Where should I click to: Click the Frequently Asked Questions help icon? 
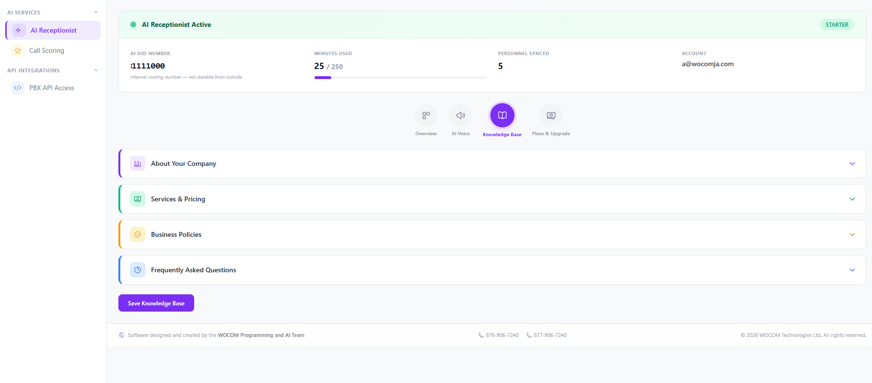tap(138, 270)
